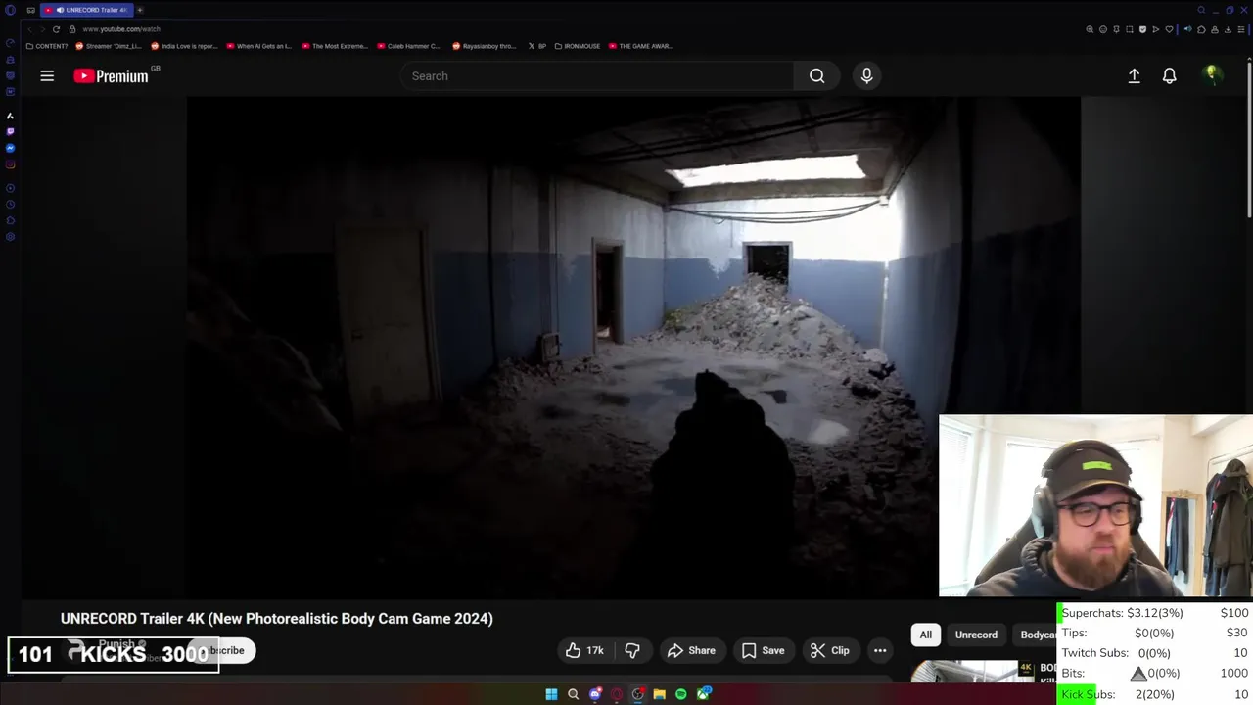Open 'Streamer Dimz_Li...' bookmark

109,46
